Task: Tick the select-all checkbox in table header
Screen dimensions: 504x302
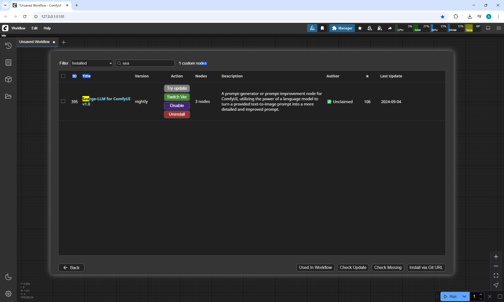Action: (x=63, y=76)
